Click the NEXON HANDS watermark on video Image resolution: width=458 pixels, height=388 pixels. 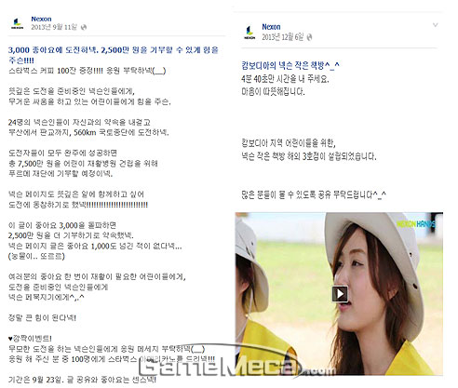point(416,223)
